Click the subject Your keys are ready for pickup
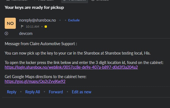This screenshot has width=170, height=108. coord(34,7)
